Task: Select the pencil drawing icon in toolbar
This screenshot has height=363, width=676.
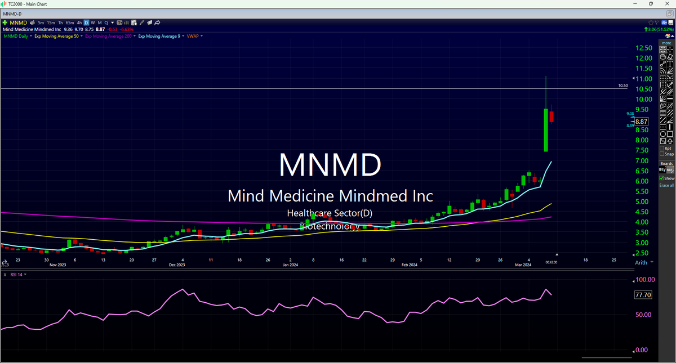Action: [142, 23]
